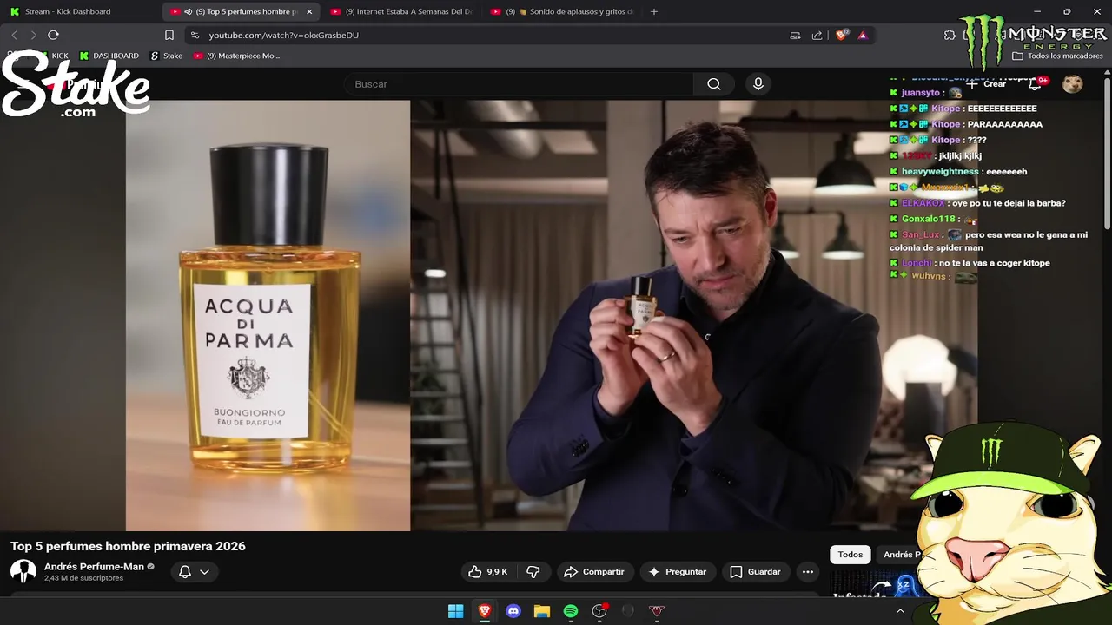Open Brave Rewards triangle icon
Screen dimensions: 1112x625
(863, 35)
